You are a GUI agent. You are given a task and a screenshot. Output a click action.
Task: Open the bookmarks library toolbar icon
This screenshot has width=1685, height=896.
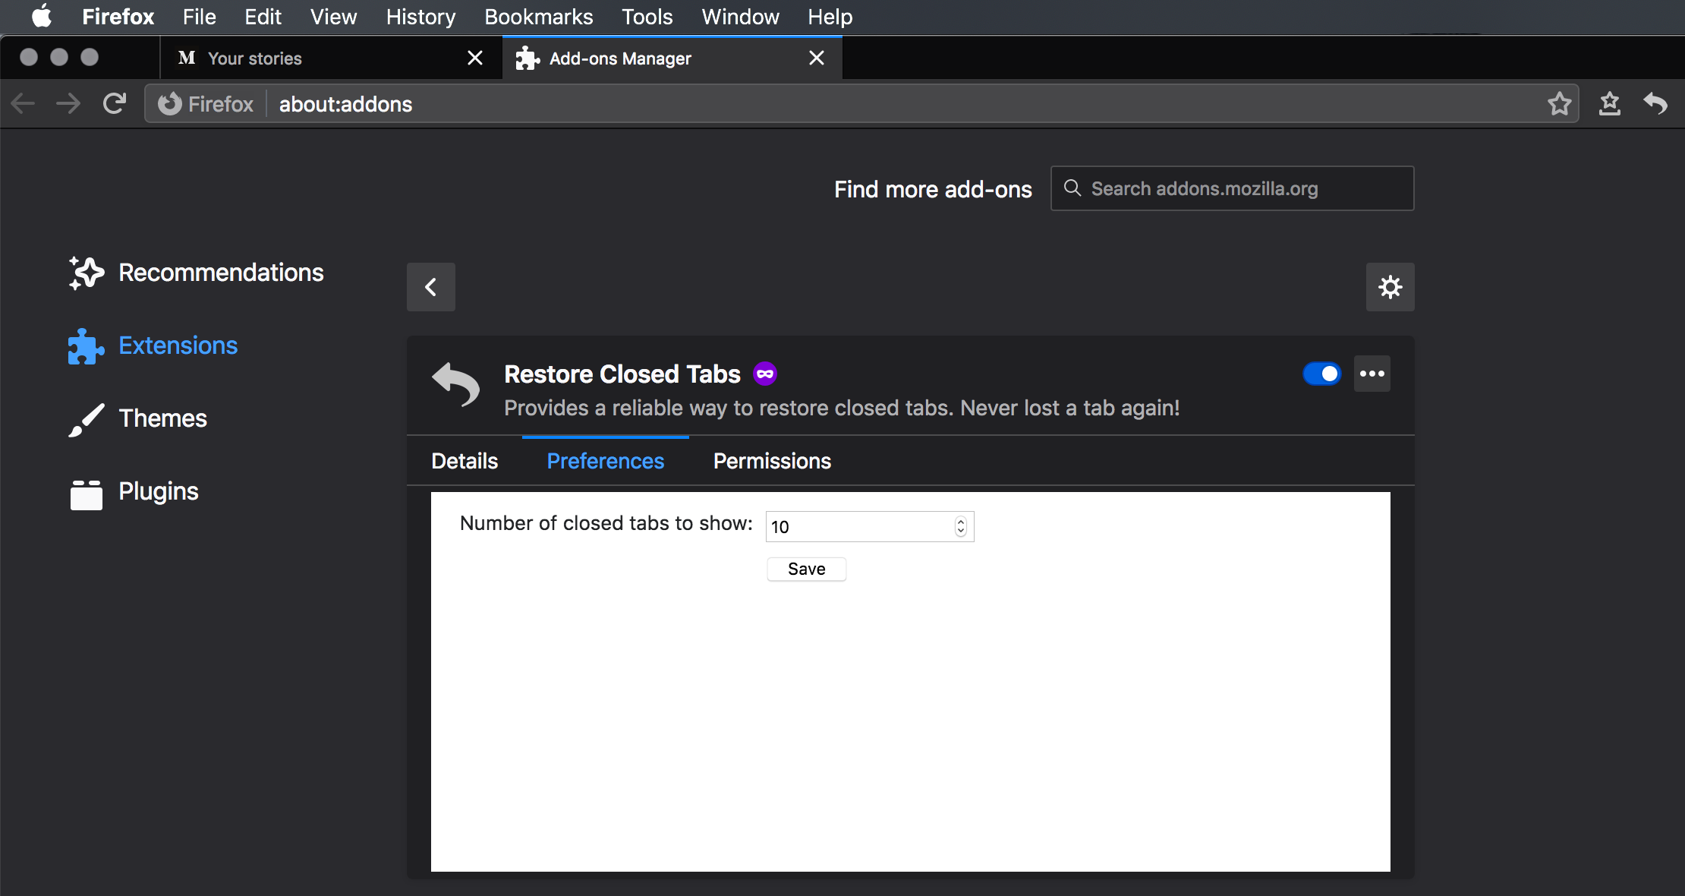[1609, 104]
